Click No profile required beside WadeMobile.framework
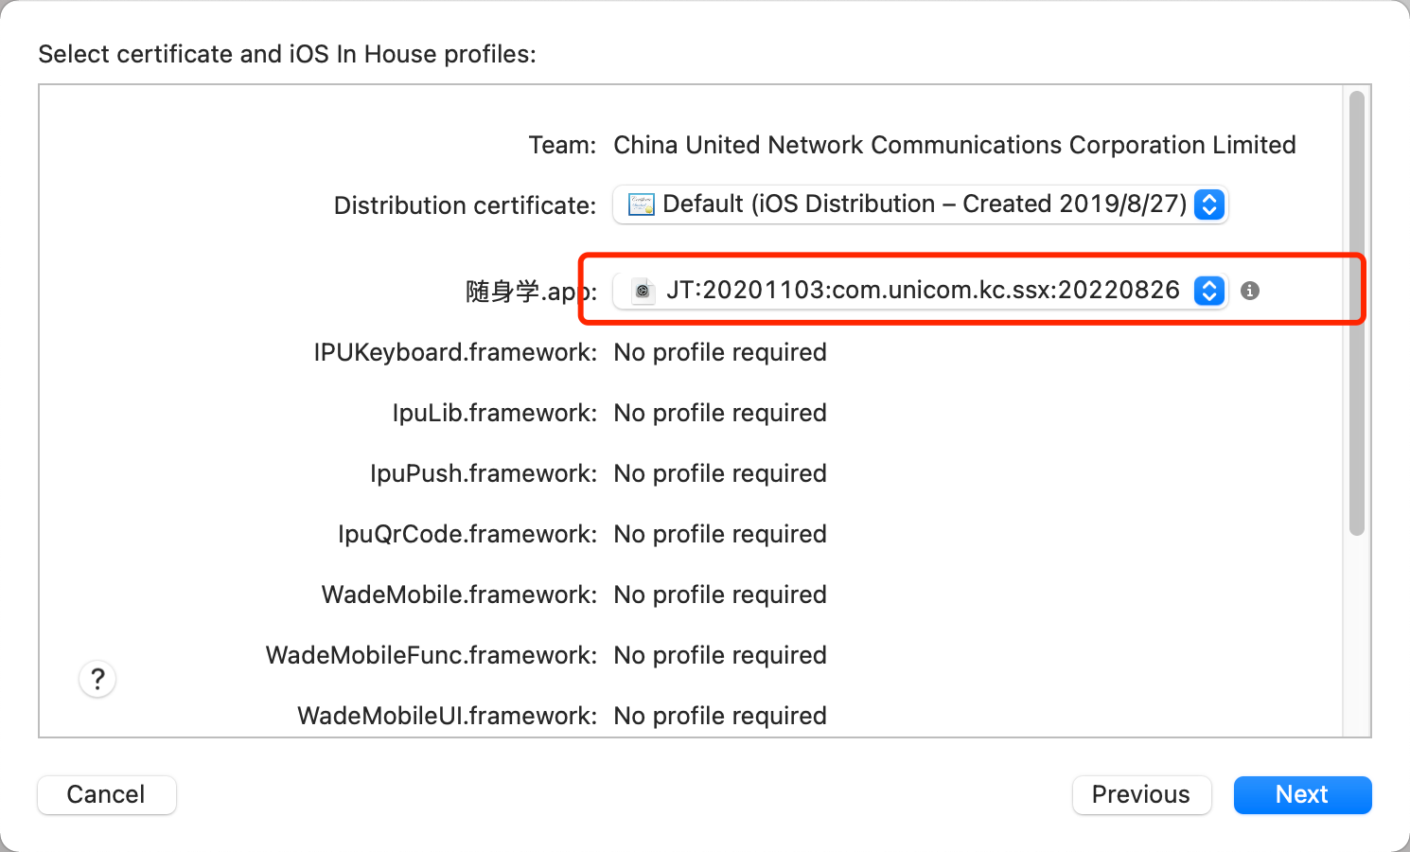The width and height of the screenshot is (1410, 852). point(720,595)
